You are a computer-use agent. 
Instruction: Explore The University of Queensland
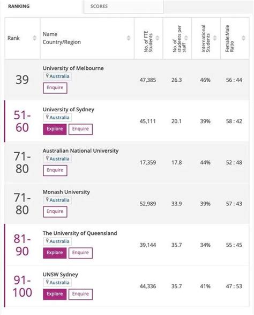point(55,253)
